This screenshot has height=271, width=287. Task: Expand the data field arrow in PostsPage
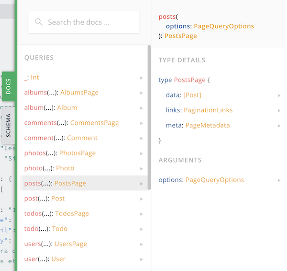point(279,95)
